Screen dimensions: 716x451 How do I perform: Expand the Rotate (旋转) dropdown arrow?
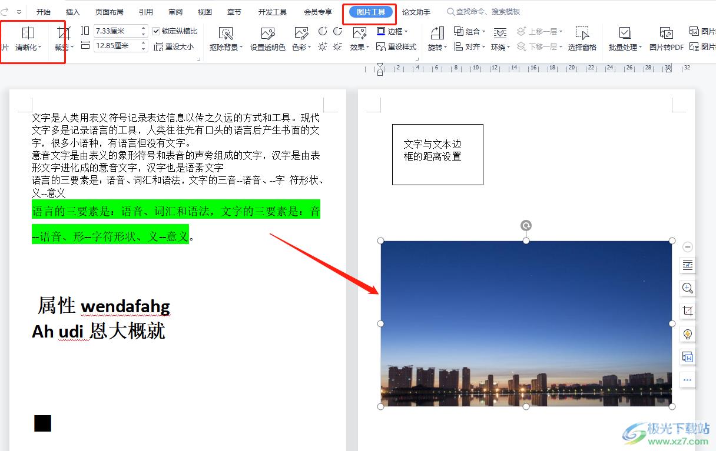point(445,48)
